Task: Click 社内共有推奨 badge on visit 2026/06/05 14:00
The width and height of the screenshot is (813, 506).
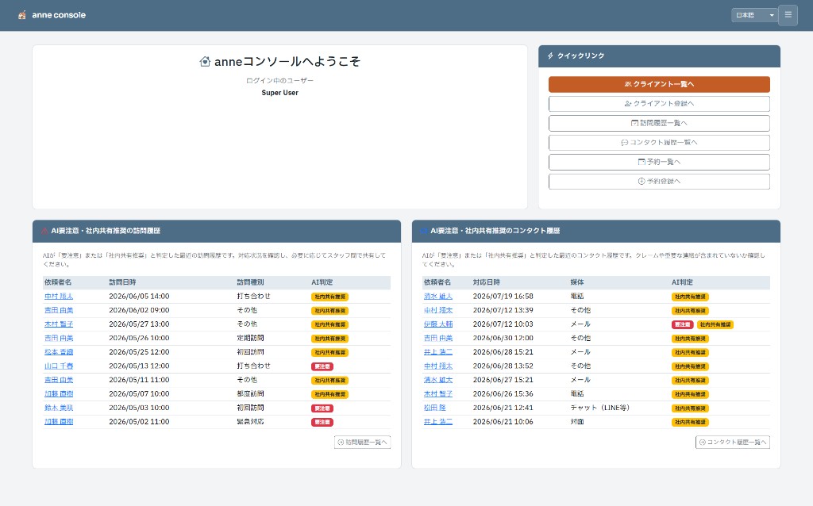Action: pos(329,297)
